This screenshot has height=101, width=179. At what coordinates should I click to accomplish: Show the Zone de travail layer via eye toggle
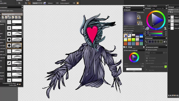tap(169, 28)
